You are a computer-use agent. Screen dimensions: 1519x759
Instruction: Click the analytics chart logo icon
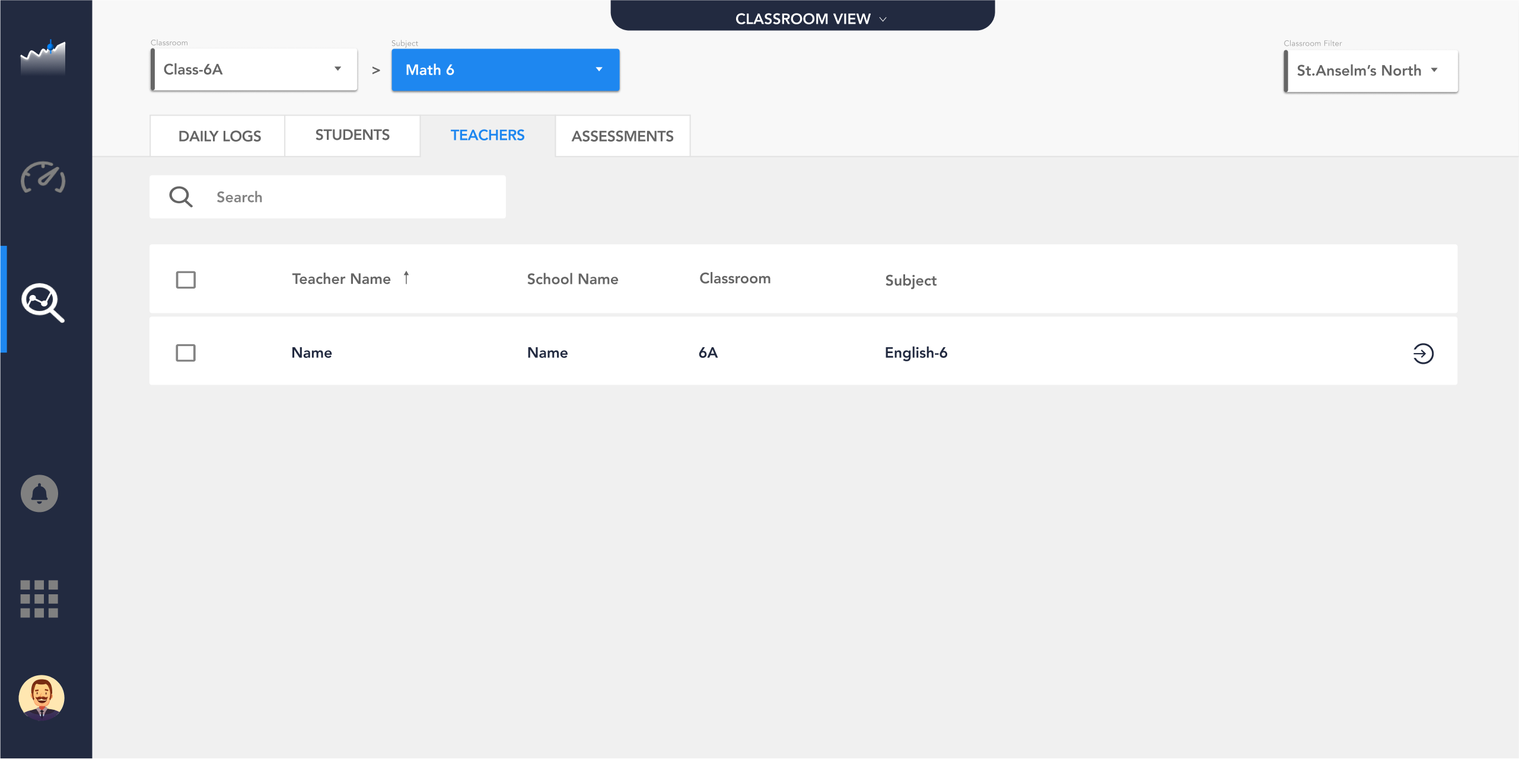coord(43,58)
